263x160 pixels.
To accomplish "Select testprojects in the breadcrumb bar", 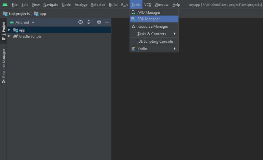I will [19, 14].
